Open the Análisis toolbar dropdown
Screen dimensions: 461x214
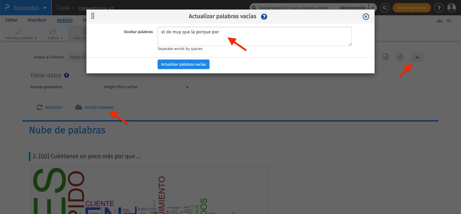pos(55,38)
